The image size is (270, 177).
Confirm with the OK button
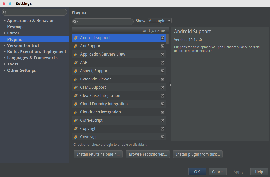(197, 172)
